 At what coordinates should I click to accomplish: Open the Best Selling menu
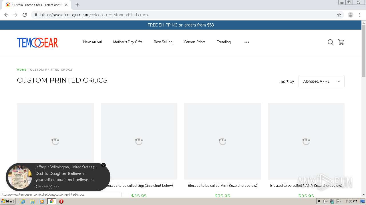click(163, 42)
